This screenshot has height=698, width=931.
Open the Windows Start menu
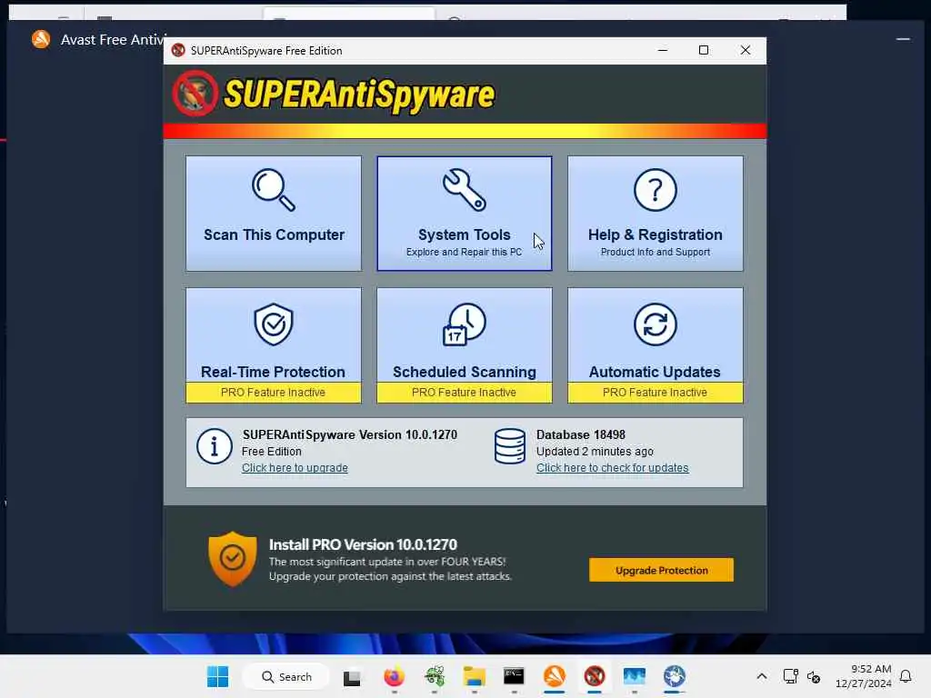click(x=217, y=676)
